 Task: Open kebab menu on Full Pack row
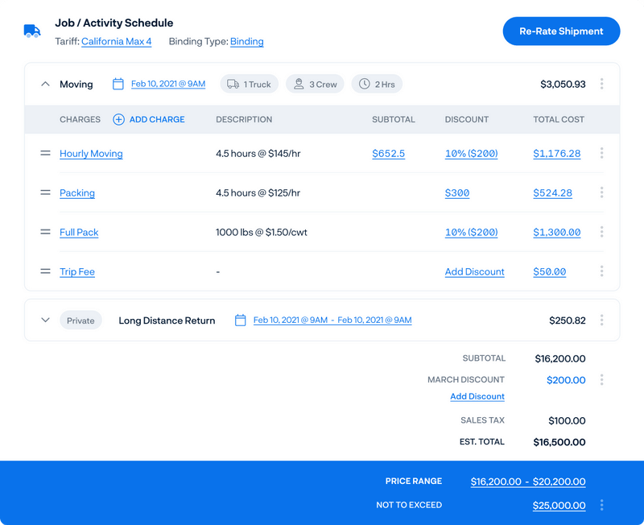tap(601, 232)
